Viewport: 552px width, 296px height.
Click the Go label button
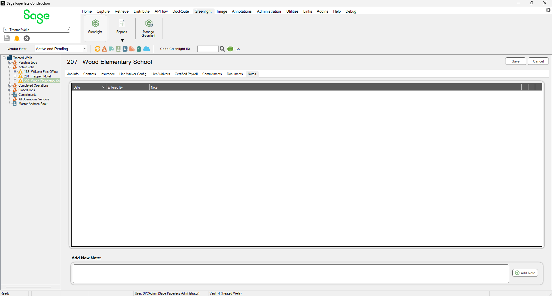tap(237, 49)
